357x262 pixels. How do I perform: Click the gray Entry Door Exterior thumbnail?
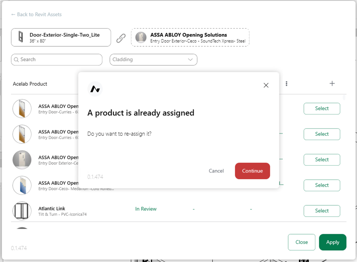(x=22, y=160)
